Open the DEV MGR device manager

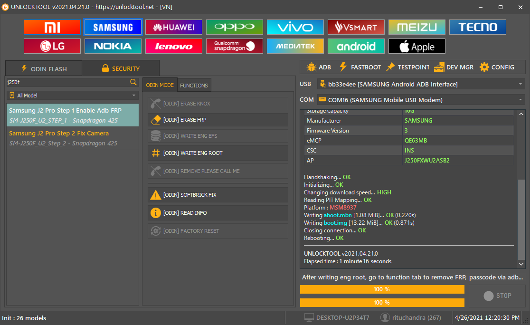(x=454, y=67)
